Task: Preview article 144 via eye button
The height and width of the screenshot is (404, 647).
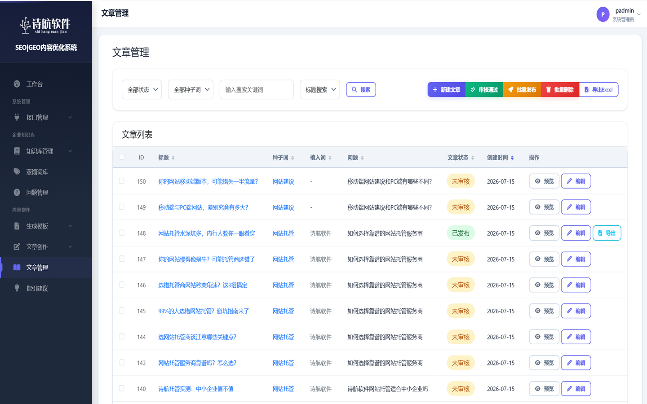Action: tap(544, 337)
